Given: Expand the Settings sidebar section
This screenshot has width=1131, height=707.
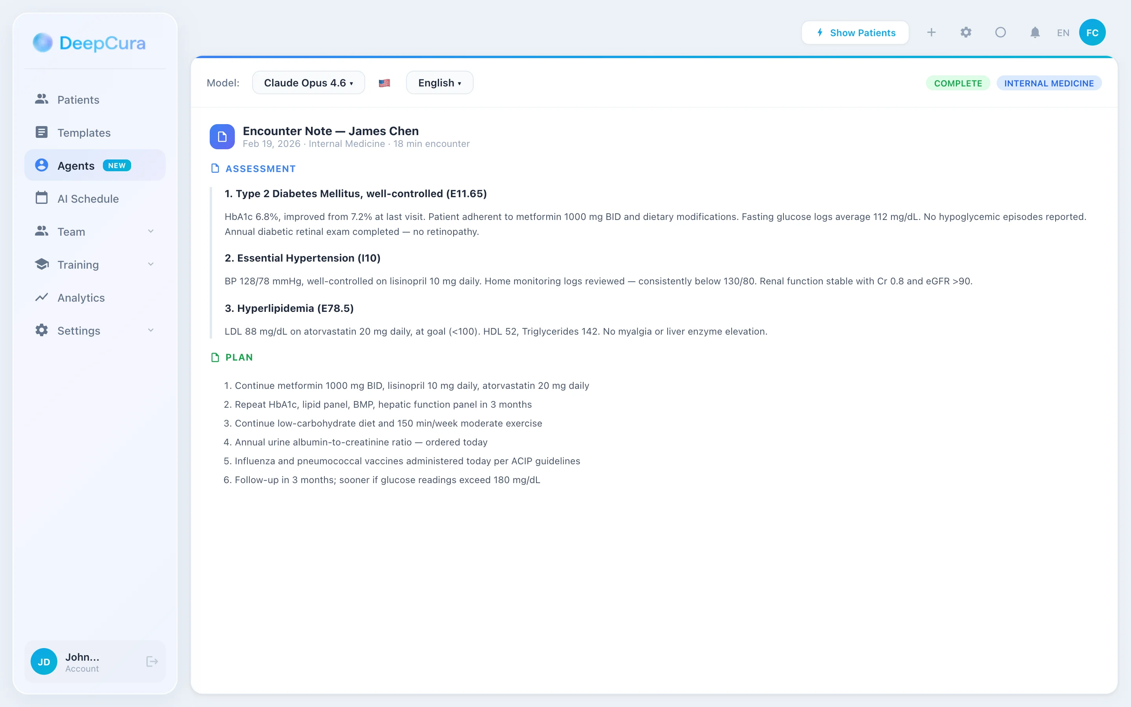Looking at the screenshot, I should pos(150,330).
